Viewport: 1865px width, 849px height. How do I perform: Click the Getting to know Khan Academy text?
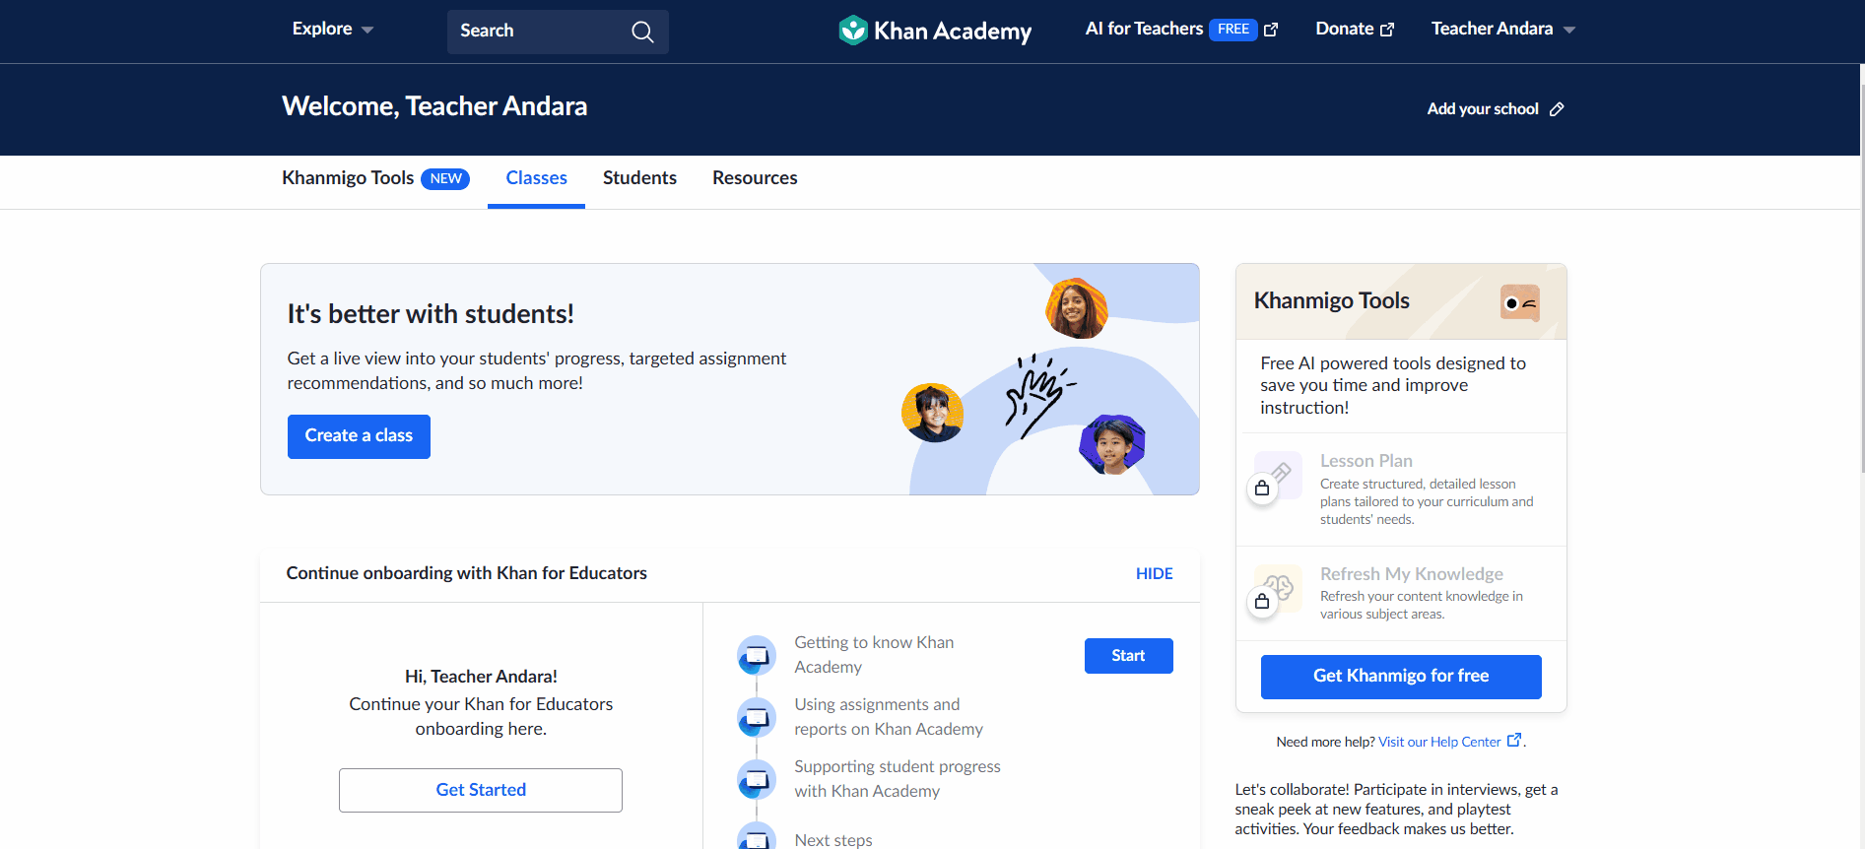tap(874, 655)
